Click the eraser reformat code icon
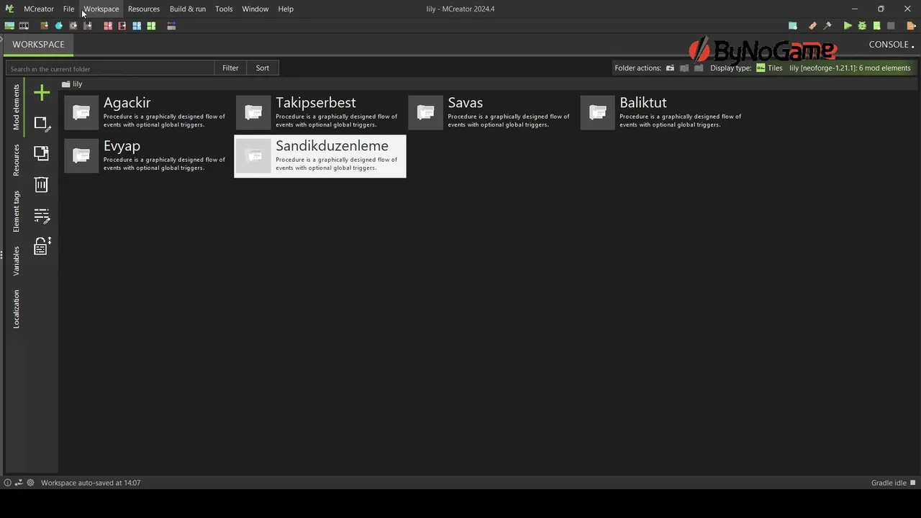This screenshot has height=518, width=921. click(813, 26)
